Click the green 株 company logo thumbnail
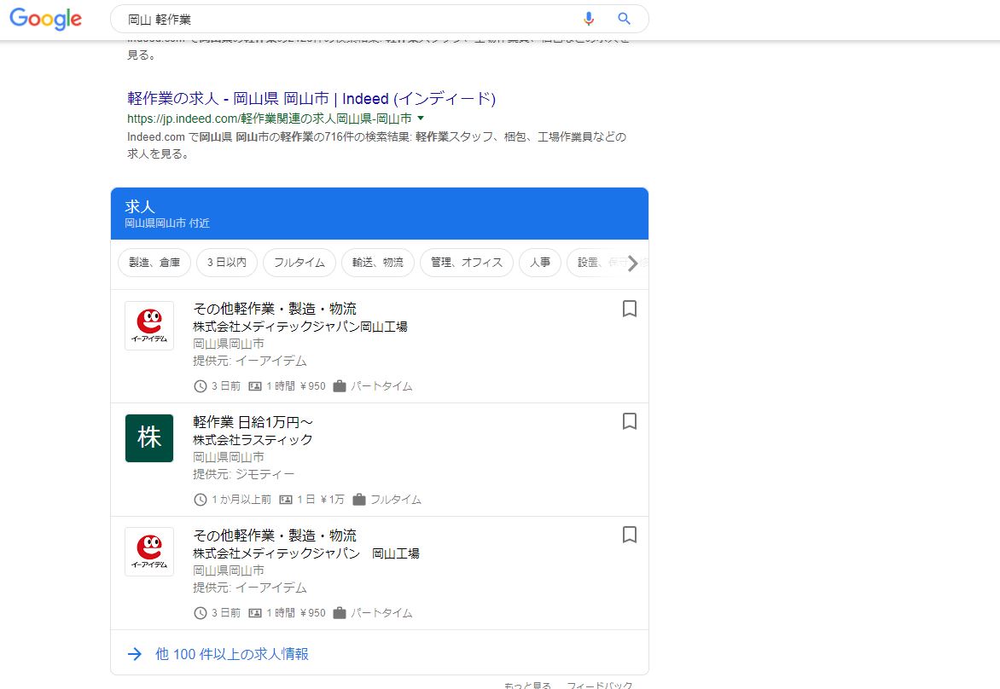 [149, 438]
